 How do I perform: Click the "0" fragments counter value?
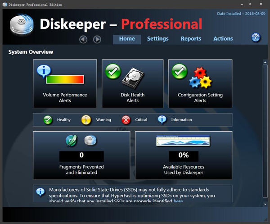(81, 155)
